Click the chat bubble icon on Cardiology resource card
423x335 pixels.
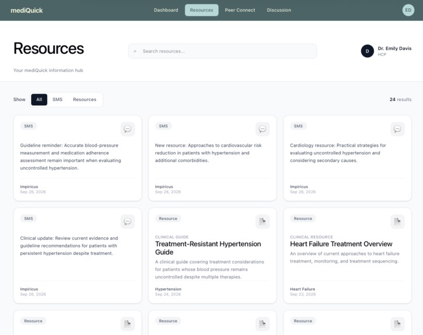pyautogui.click(x=397, y=129)
